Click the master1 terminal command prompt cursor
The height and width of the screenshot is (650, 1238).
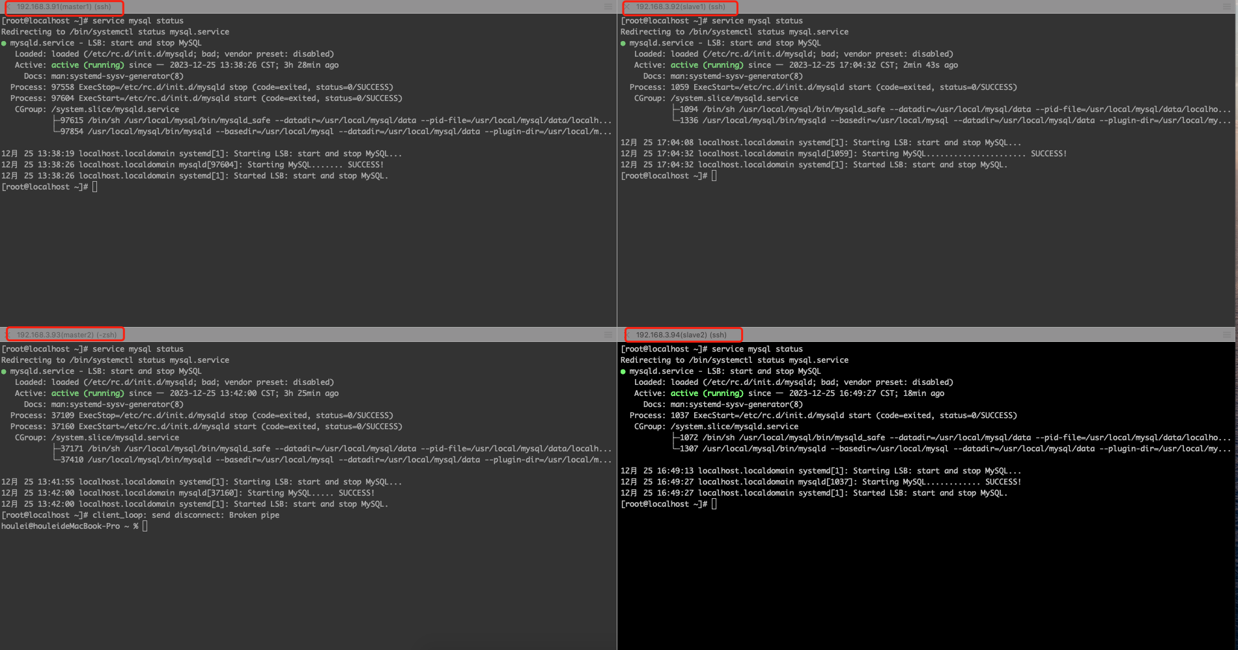click(x=95, y=187)
